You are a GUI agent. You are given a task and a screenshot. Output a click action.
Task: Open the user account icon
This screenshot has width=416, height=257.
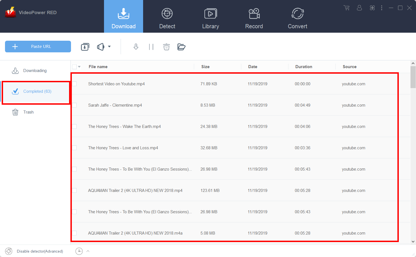click(359, 8)
